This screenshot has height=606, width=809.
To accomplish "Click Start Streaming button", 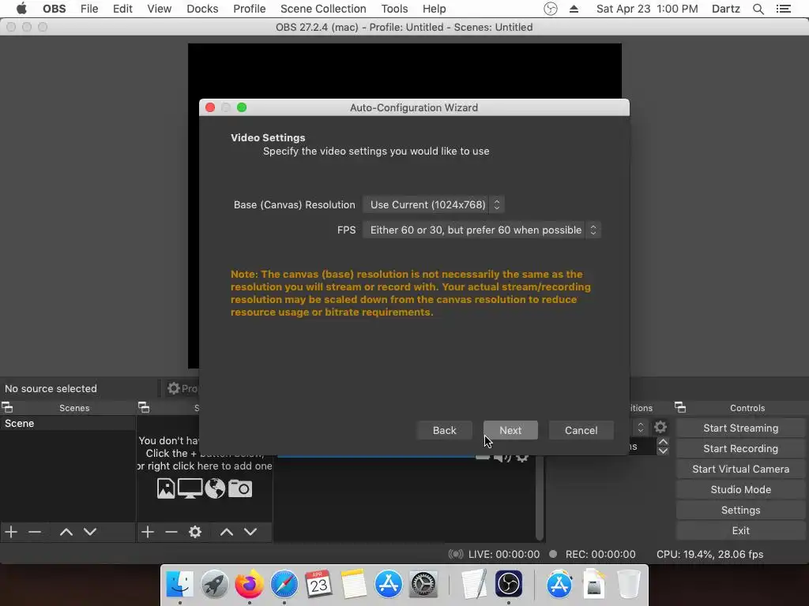I will [740, 428].
